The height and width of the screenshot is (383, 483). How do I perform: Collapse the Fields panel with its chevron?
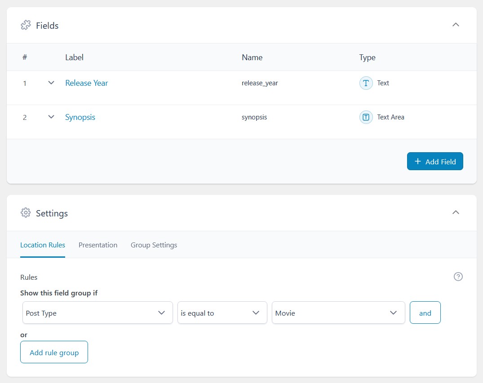[456, 25]
